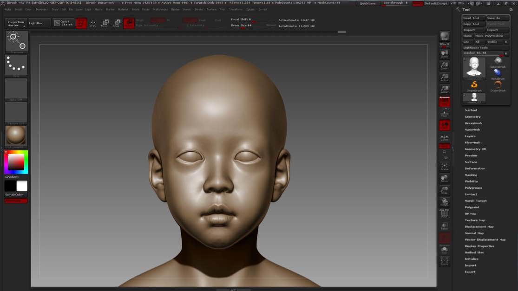Viewport: 518px width, 291px height.
Task: Toggle Edit mode button in top shelf
Action: [81, 23]
